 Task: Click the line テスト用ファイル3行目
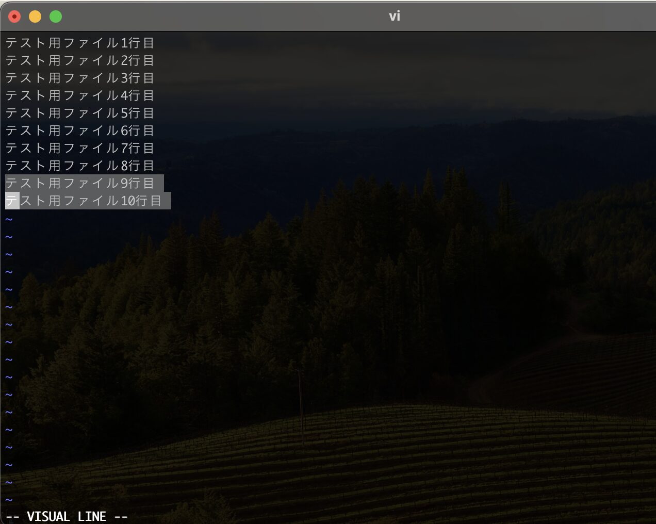click(80, 78)
